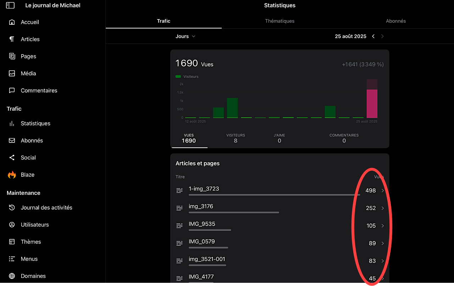Switch to the Thématiques tab
Screen dimensions: 454x286
[279, 21]
